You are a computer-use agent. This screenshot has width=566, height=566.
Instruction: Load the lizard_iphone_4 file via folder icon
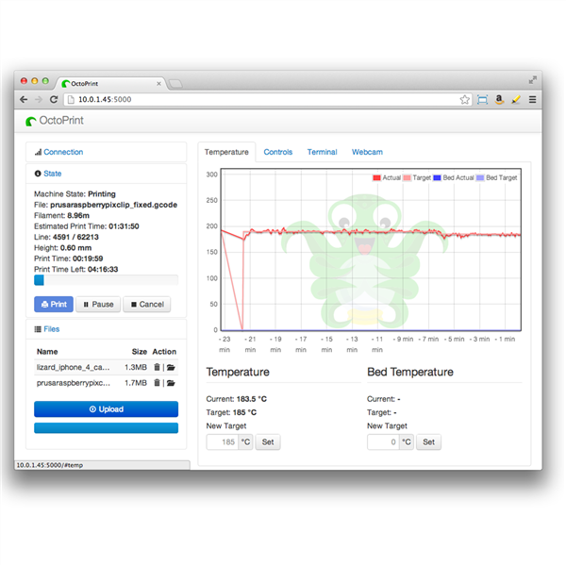pos(172,367)
